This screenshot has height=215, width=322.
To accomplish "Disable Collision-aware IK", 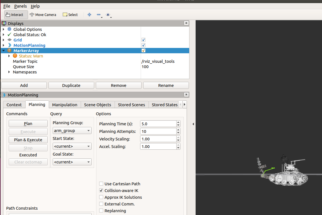I will 101,190.
